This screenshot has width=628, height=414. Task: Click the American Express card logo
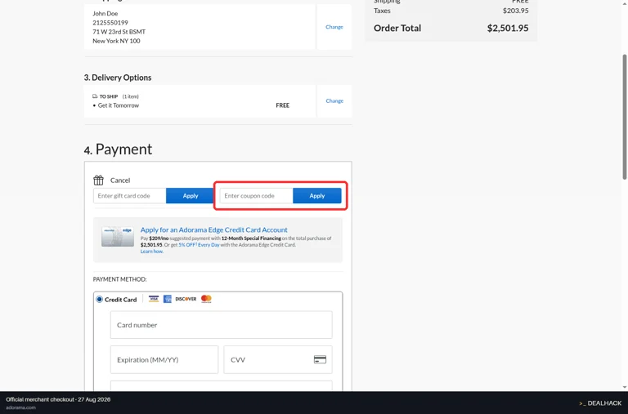[168, 299]
